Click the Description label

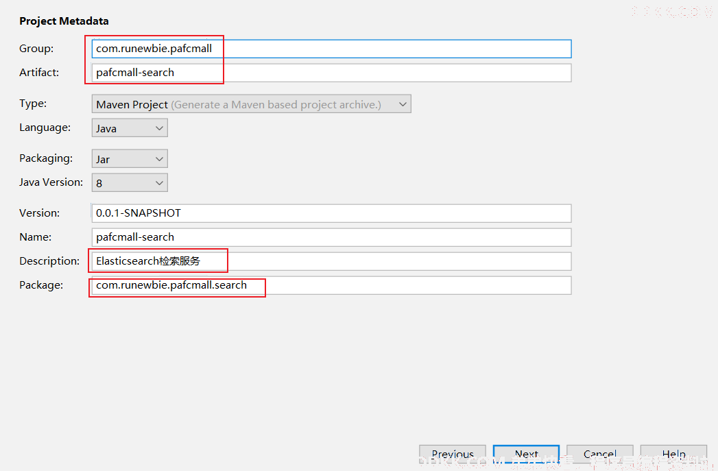pyautogui.click(x=49, y=261)
